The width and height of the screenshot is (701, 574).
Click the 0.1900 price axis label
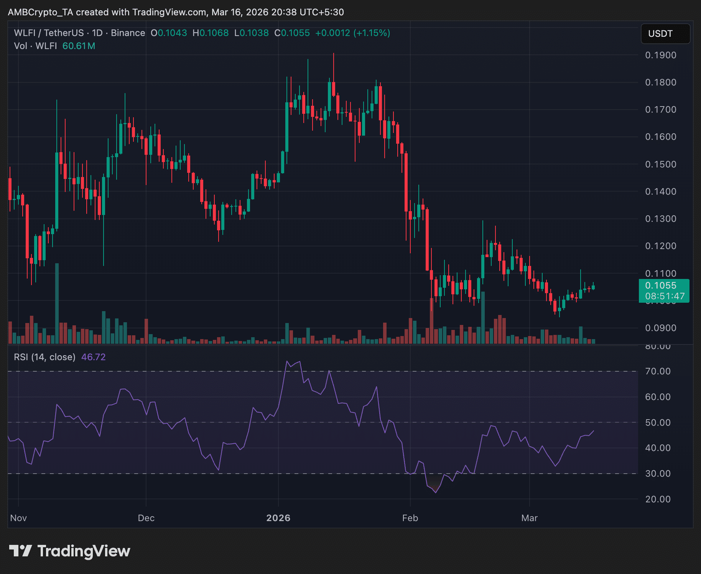pos(660,55)
